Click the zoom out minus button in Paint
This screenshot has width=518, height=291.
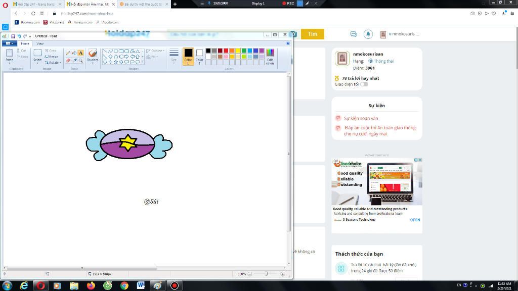(x=250, y=274)
